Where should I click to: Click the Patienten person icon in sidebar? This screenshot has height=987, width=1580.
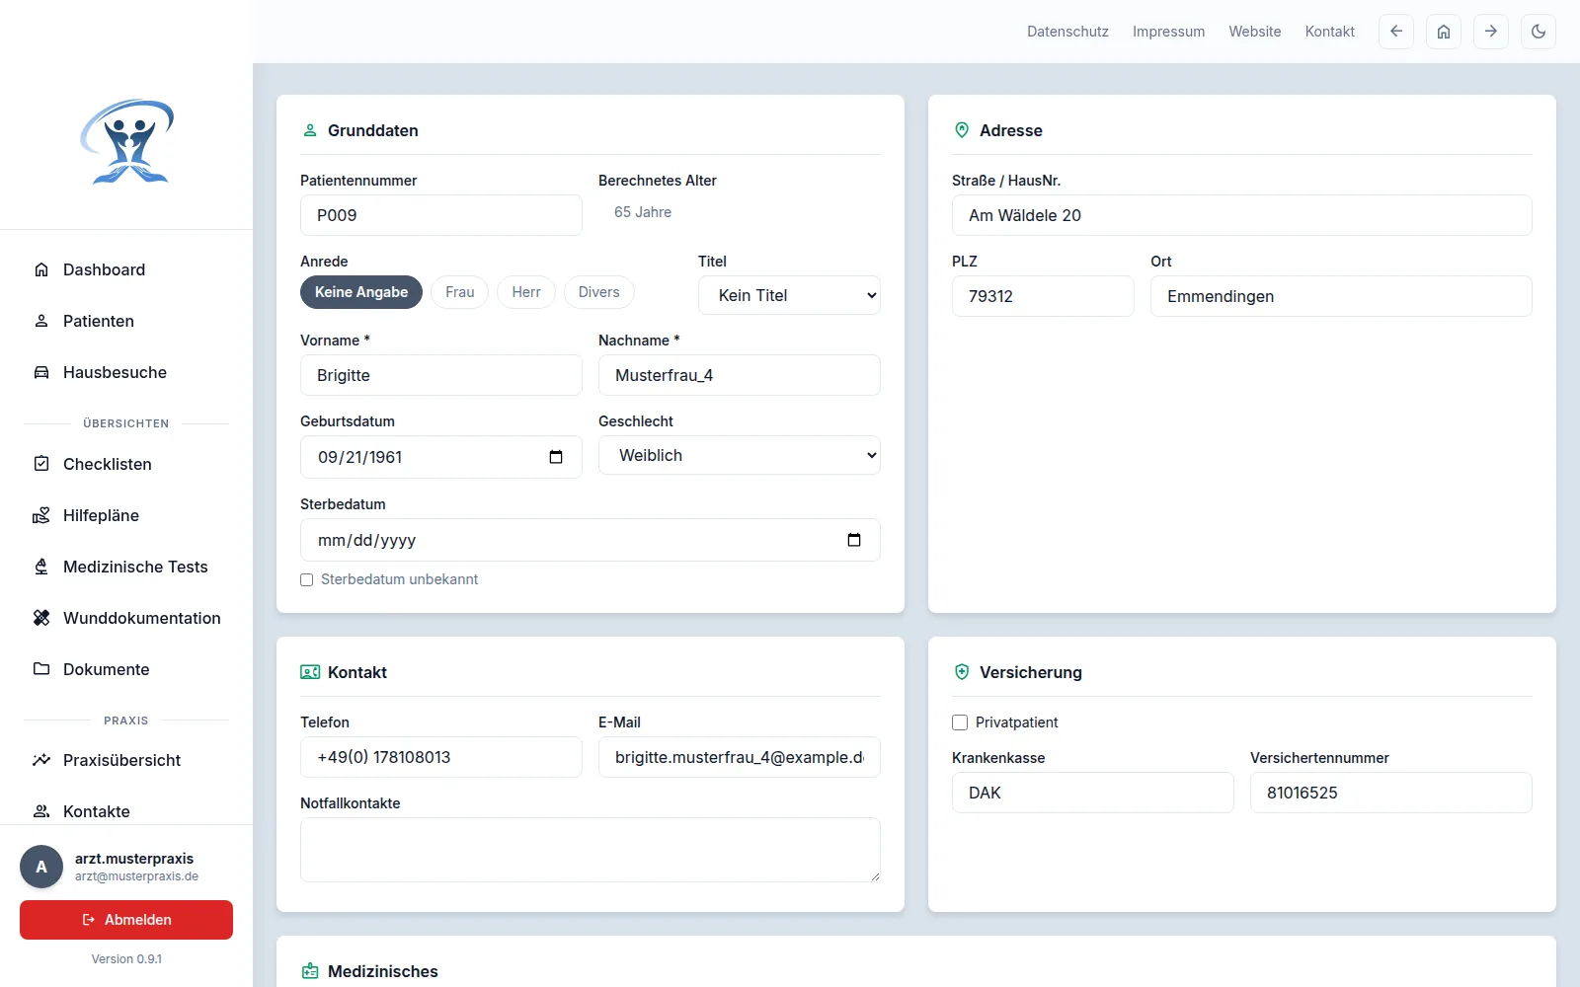click(41, 321)
